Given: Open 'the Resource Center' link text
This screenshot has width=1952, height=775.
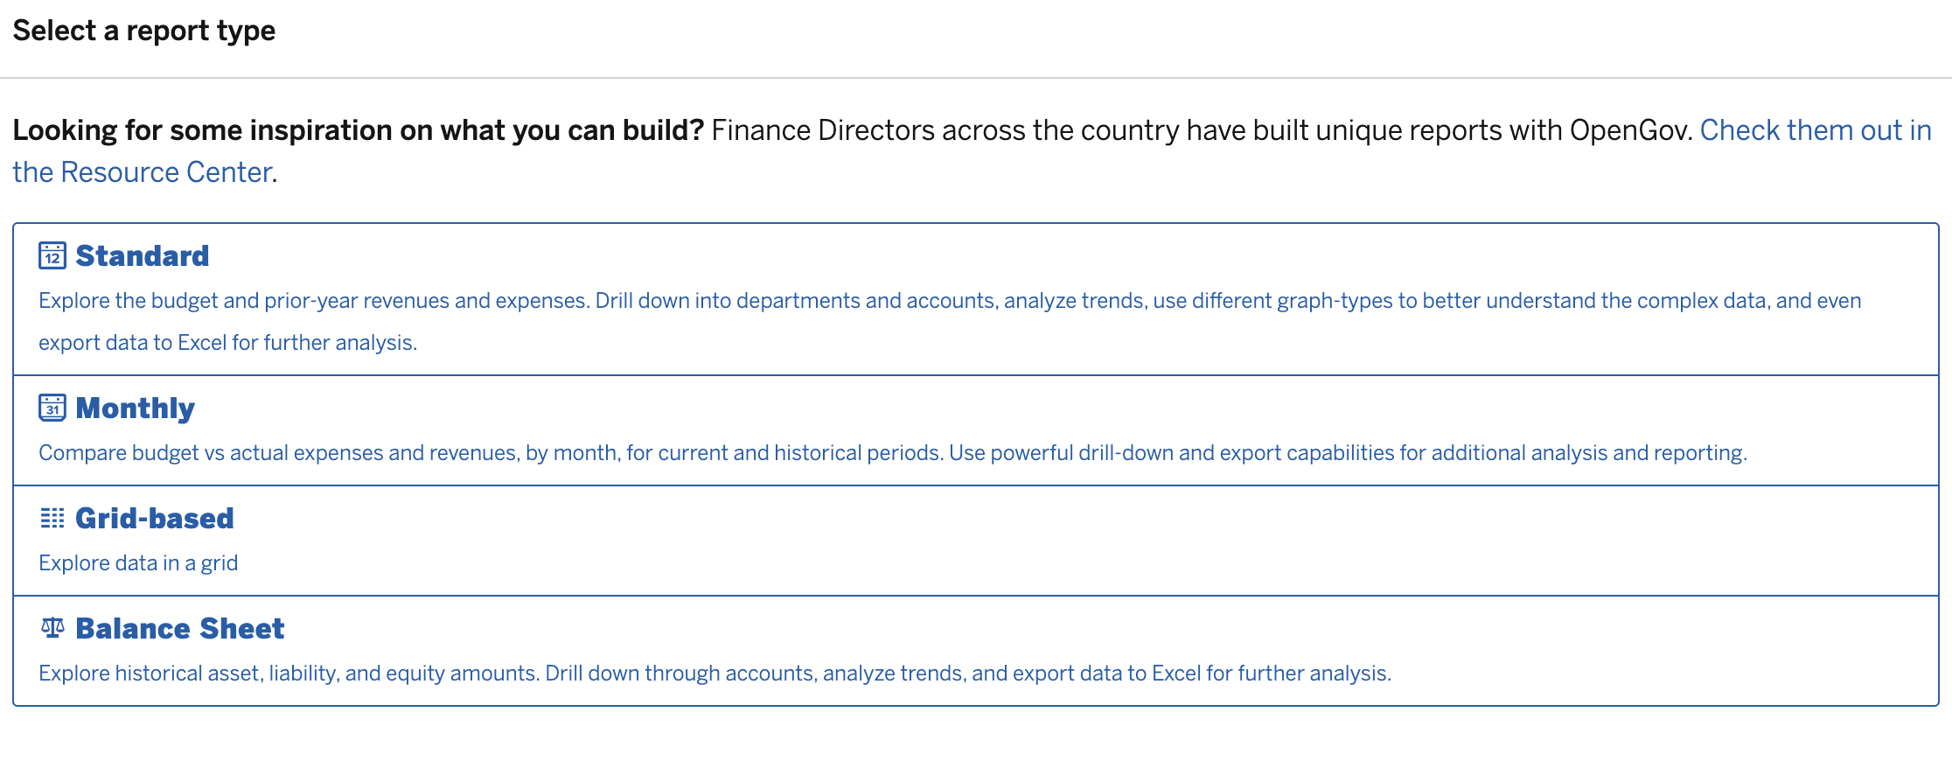Looking at the screenshot, I should [143, 172].
